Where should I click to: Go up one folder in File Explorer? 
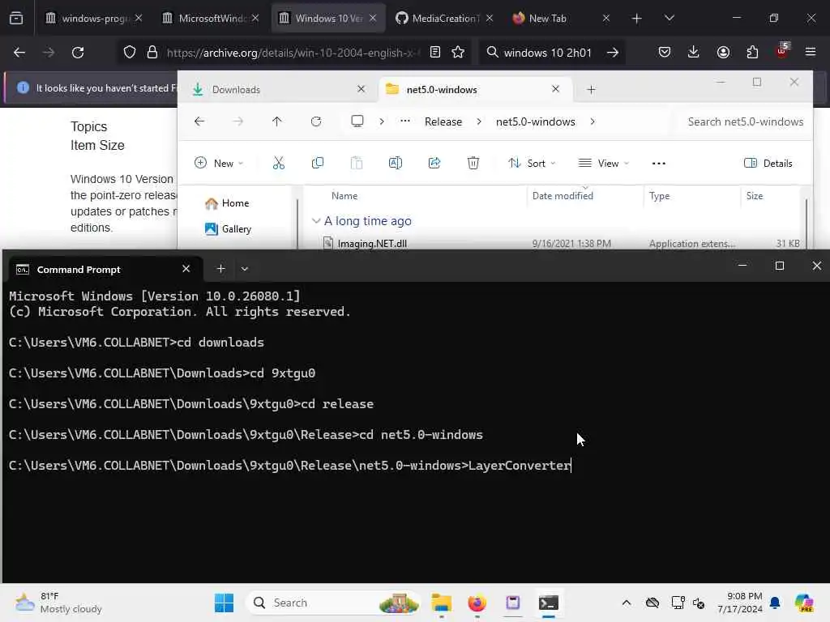(x=277, y=121)
